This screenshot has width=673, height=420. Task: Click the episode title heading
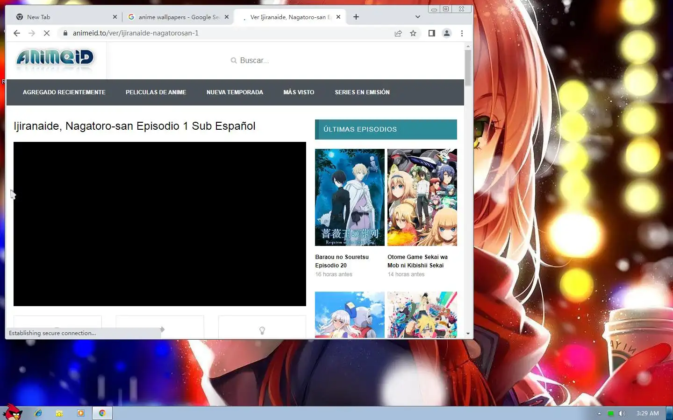click(135, 126)
